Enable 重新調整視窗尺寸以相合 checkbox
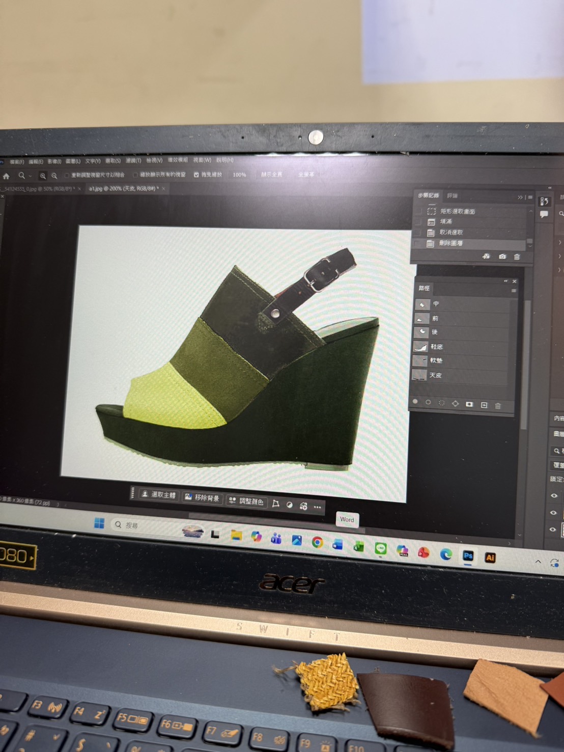 tap(67, 175)
